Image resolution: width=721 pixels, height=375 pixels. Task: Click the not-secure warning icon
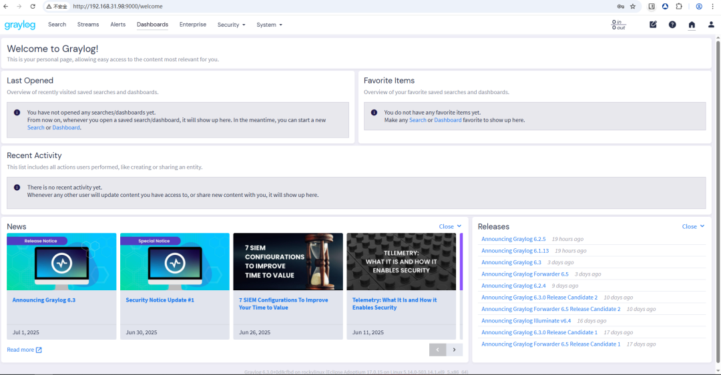pos(49,7)
